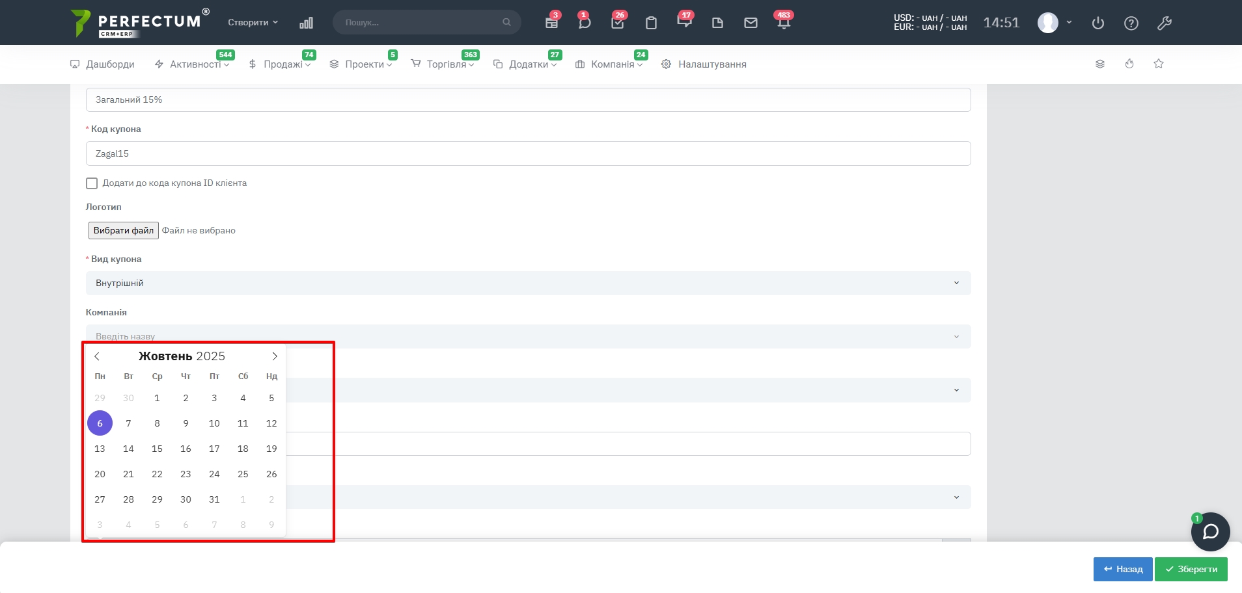1242x593 pixels.
Task: Expand the 'Вид купона' dropdown
Action: 528,283
